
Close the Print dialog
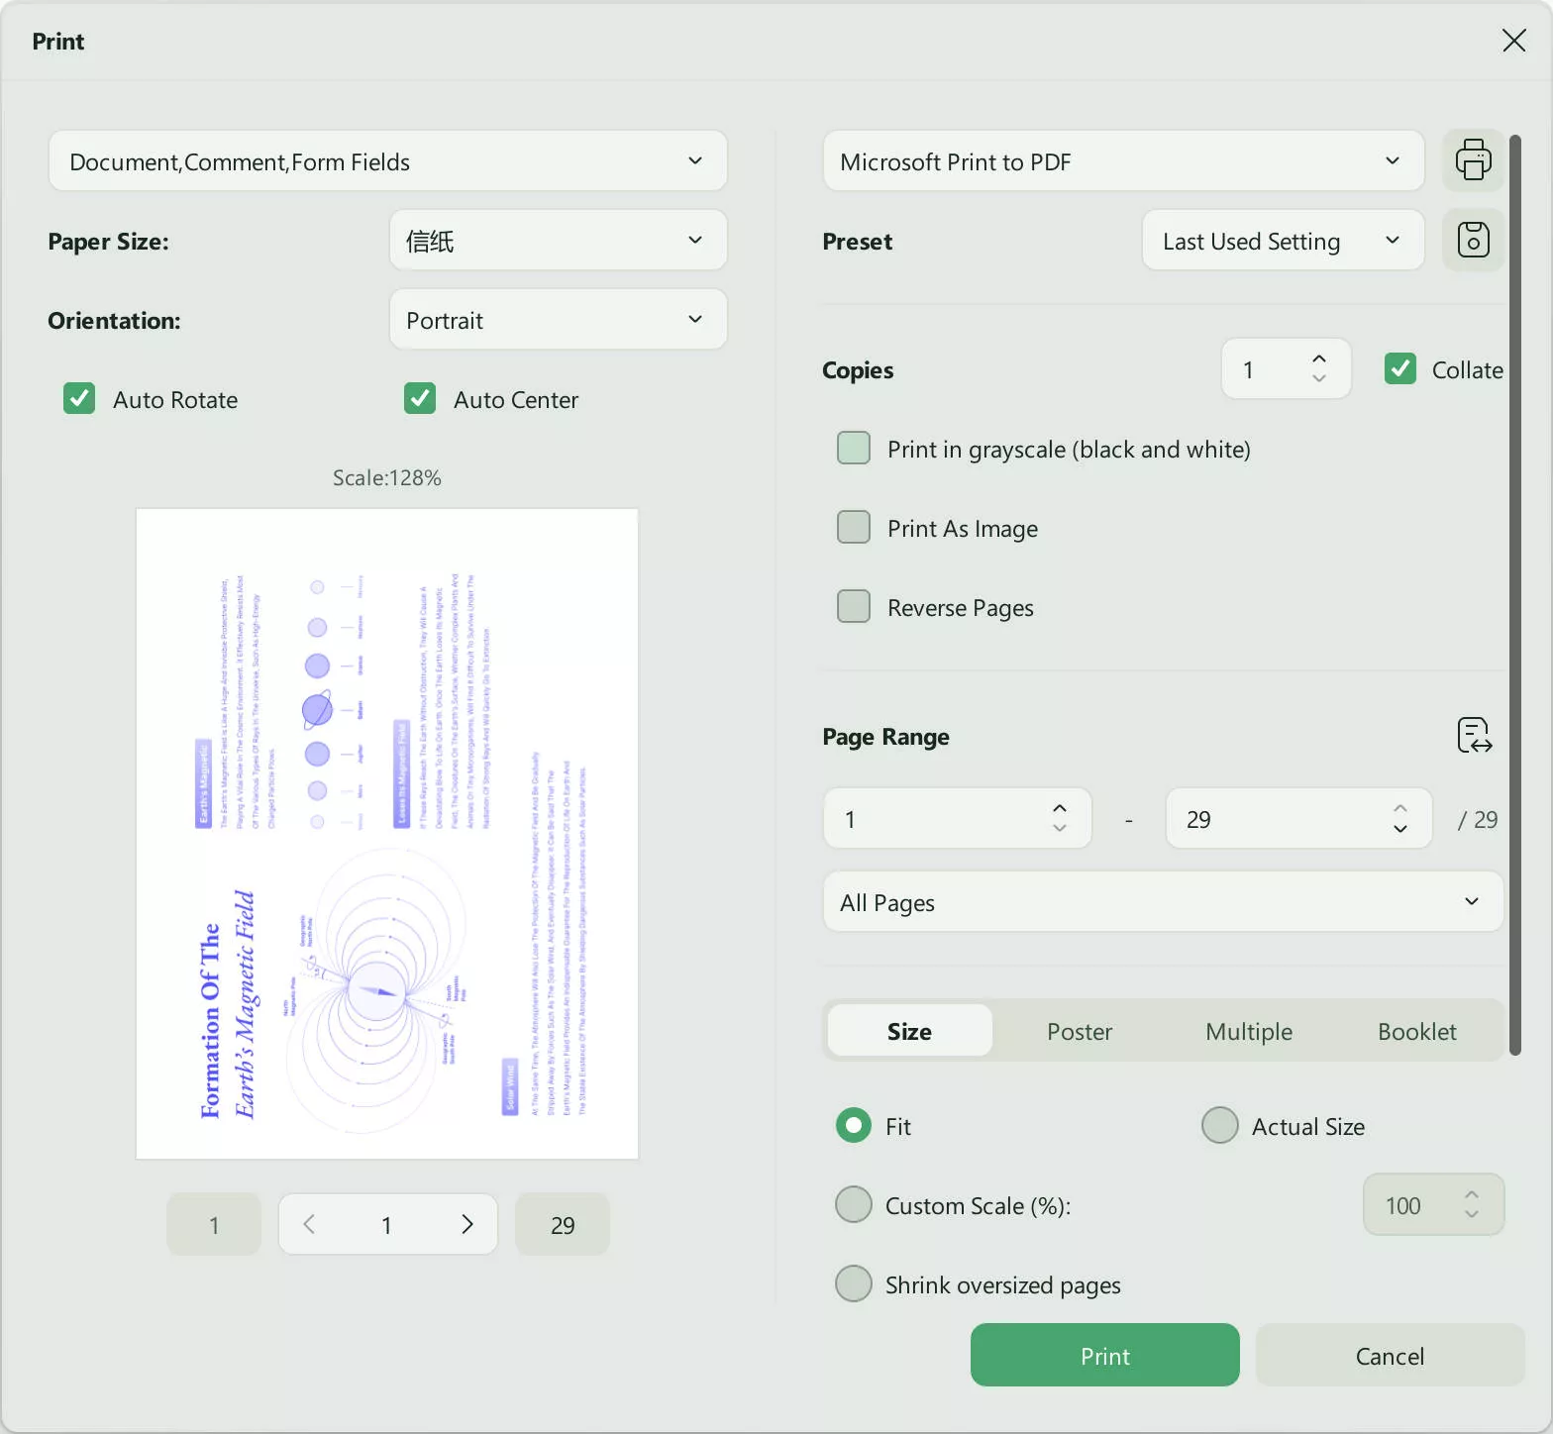1513,41
